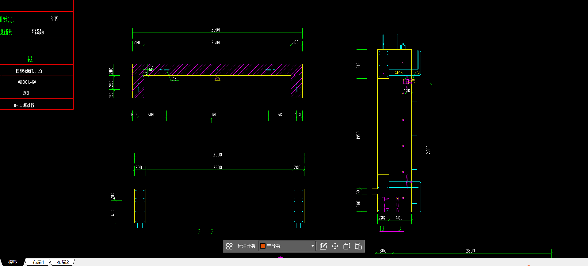This screenshot has width=588, height=266.
Task: Click the four-shapes category icon in annotation toolbar
Action: tap(229, 246)
